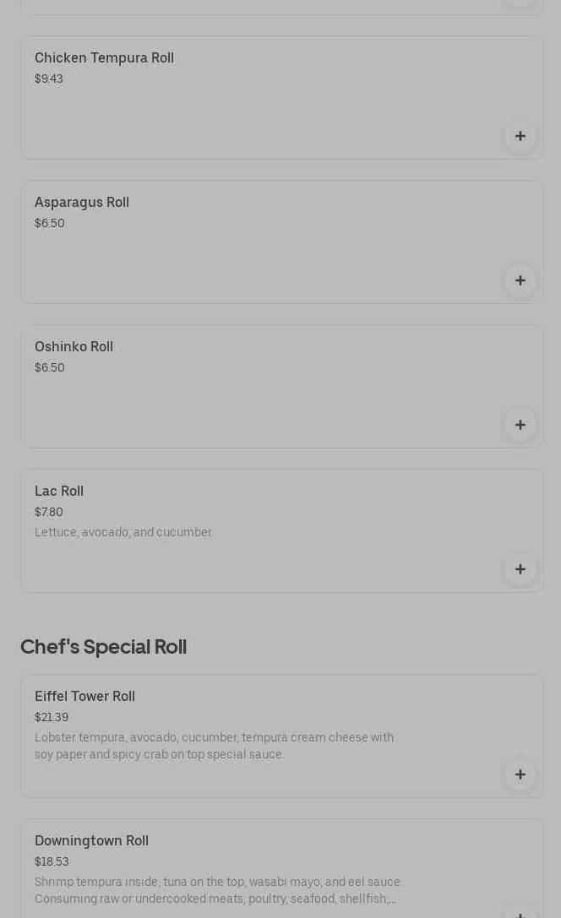Add Lac Roll via plus icon
Screen dimensions: 561x918
click(x=520, y=569)
